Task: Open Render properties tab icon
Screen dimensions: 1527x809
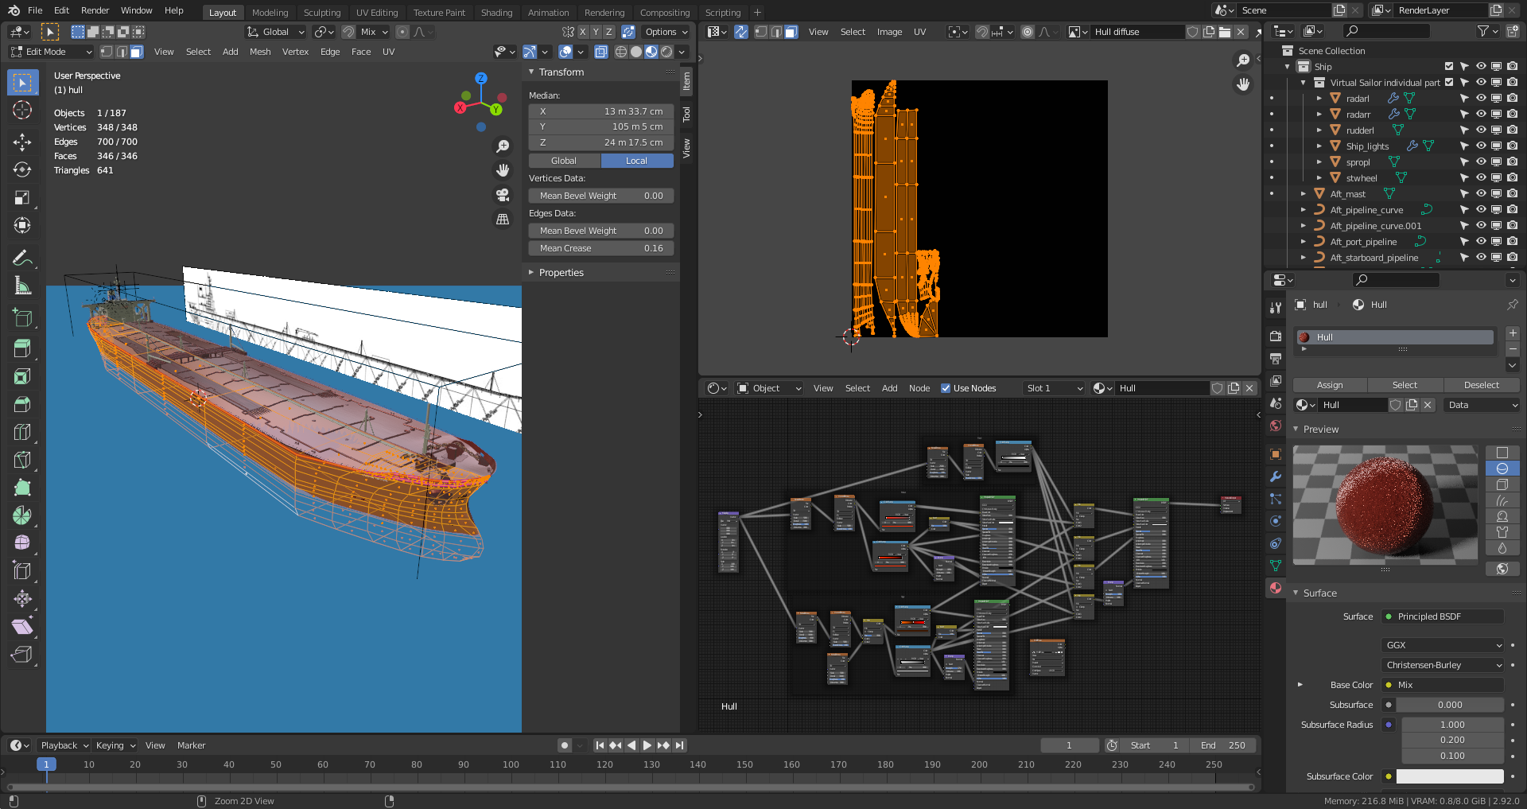Action: (1276, 336)
